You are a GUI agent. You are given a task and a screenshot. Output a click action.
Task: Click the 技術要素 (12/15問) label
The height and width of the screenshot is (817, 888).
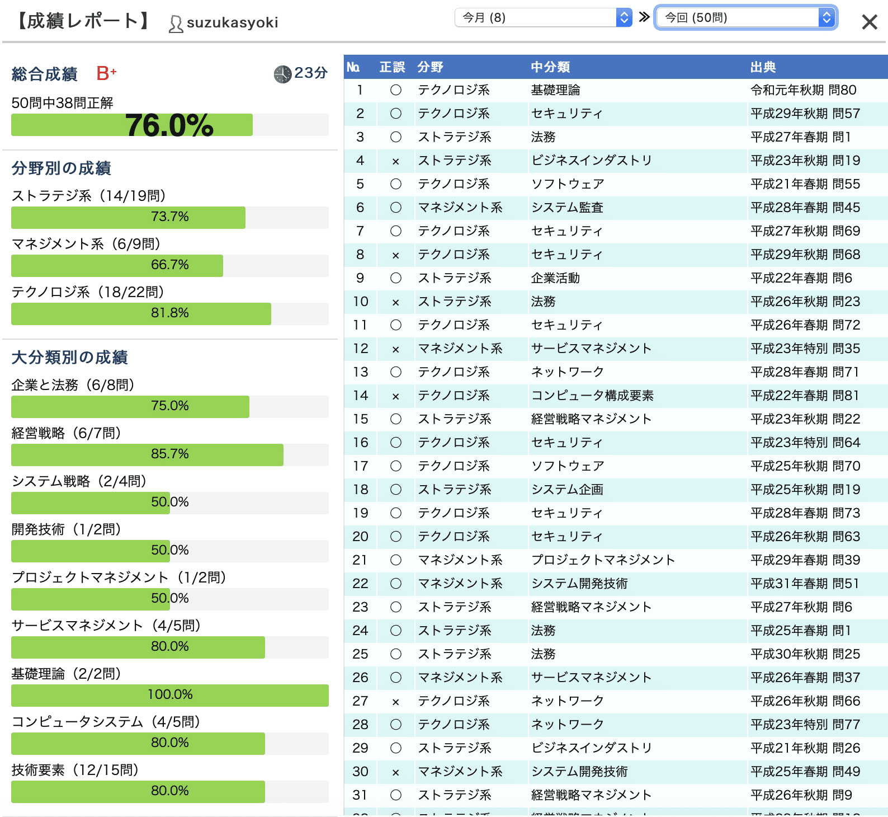pyautogui.click(x=75, y=770)
